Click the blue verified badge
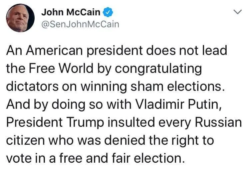Image resolution: width=246 pixels, height=169 pixels. click(107, 12)
